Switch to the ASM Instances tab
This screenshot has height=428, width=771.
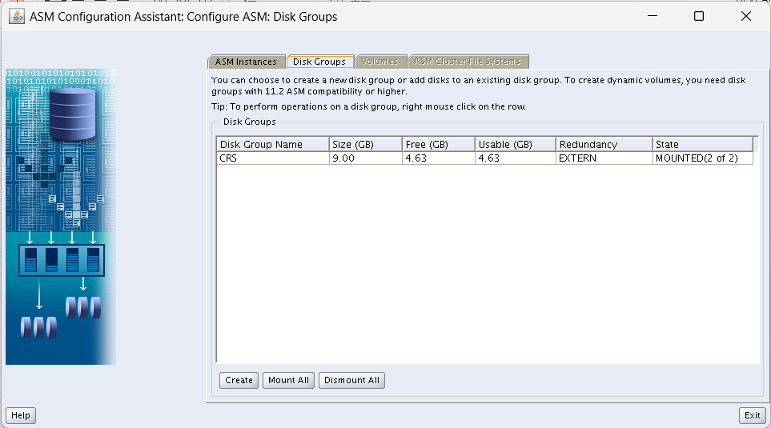[246, 62]
